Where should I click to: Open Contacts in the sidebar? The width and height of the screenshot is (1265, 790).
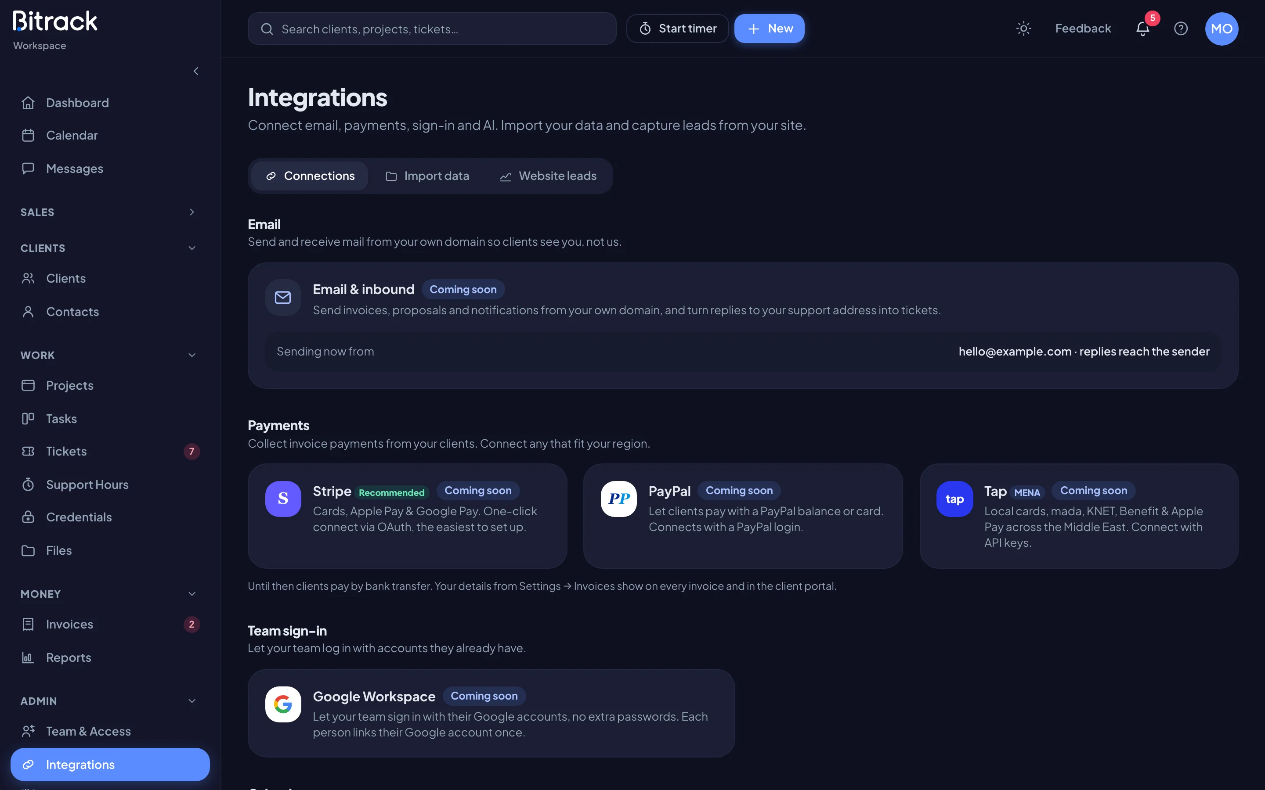click(110, 312)
